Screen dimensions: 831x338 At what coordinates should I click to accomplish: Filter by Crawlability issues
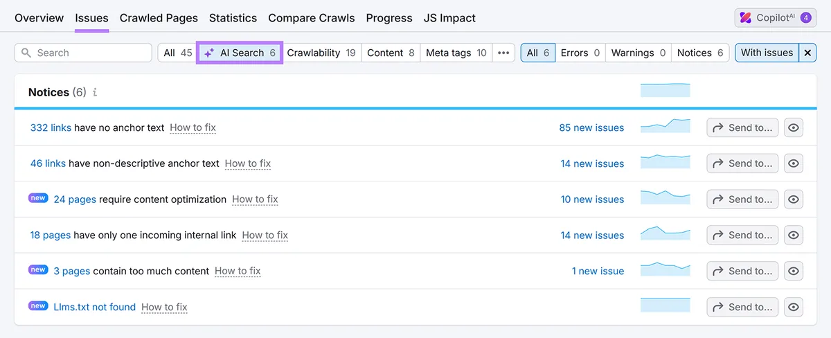coord(321,53)
